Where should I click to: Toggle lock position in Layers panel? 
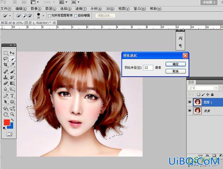click(208, 94)
